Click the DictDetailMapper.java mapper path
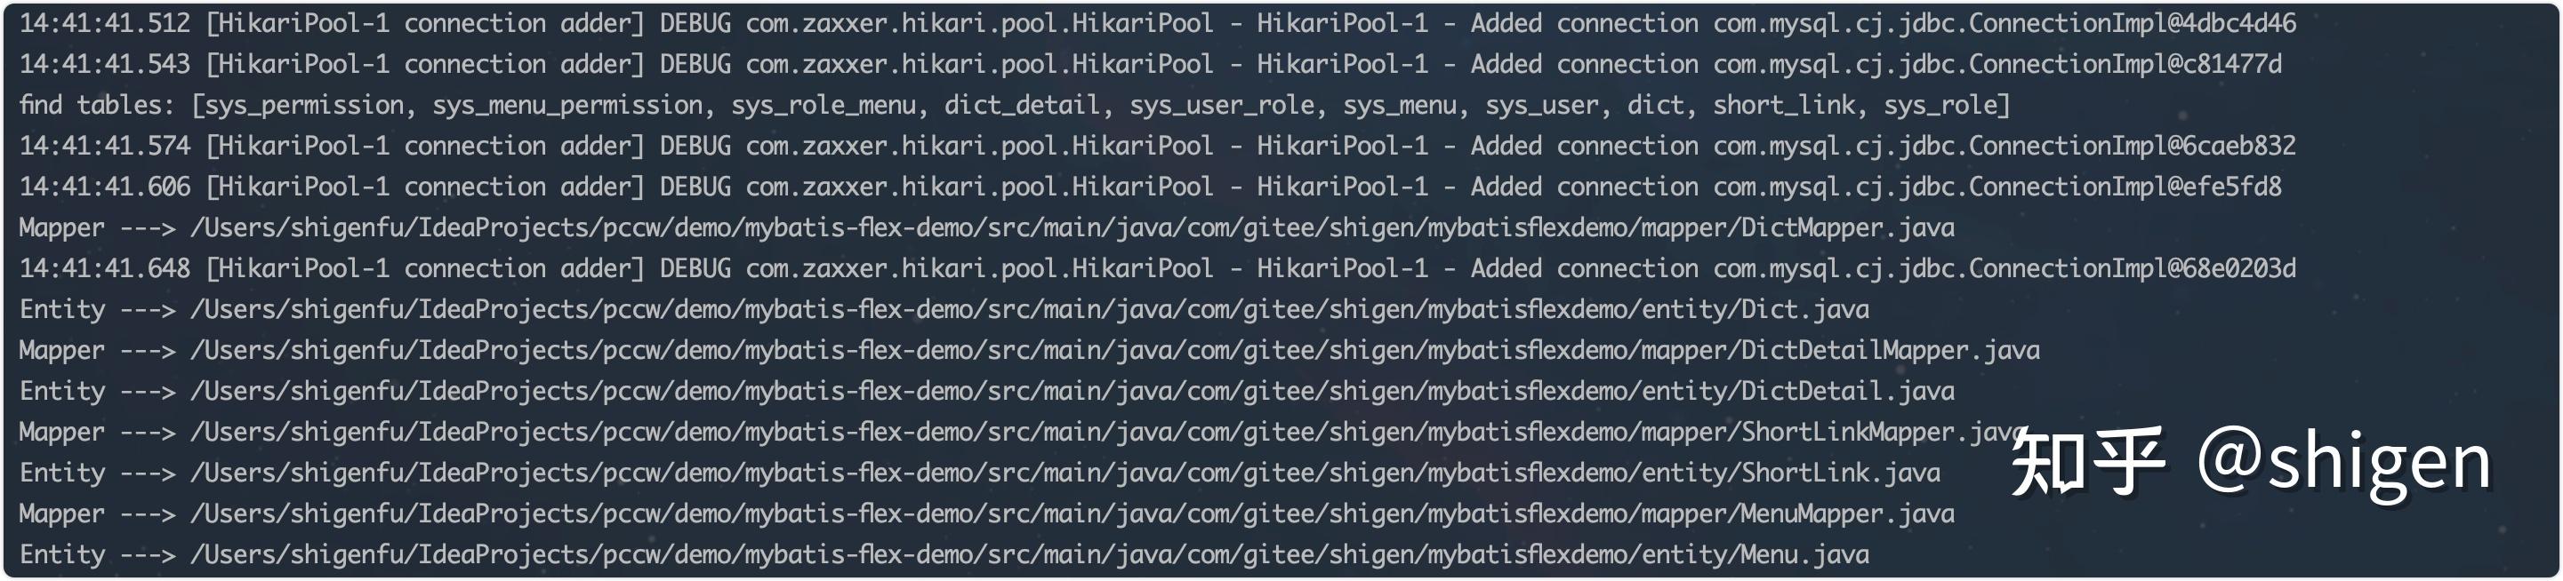Screen dimensions: 2563x581 tap(1114, 351)
